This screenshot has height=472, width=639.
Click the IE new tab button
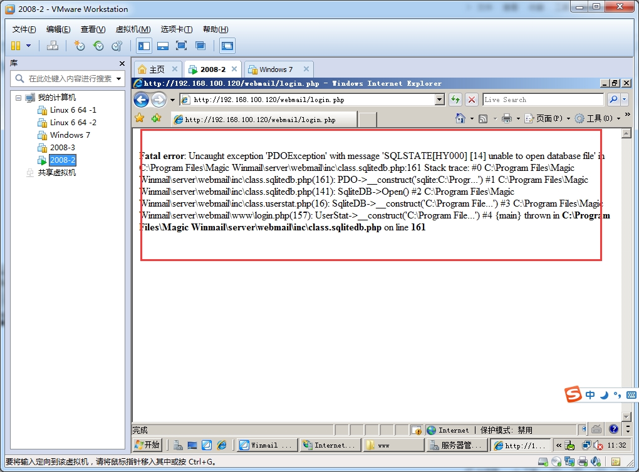coord(368,120)
